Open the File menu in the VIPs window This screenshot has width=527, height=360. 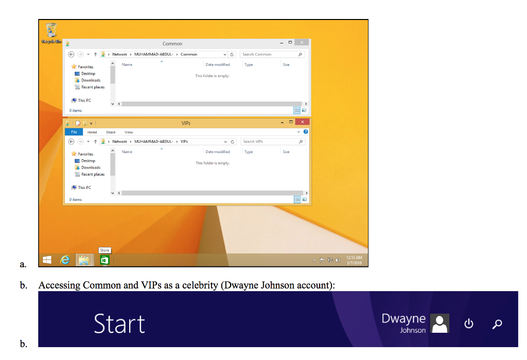click(x=74, y=132)
